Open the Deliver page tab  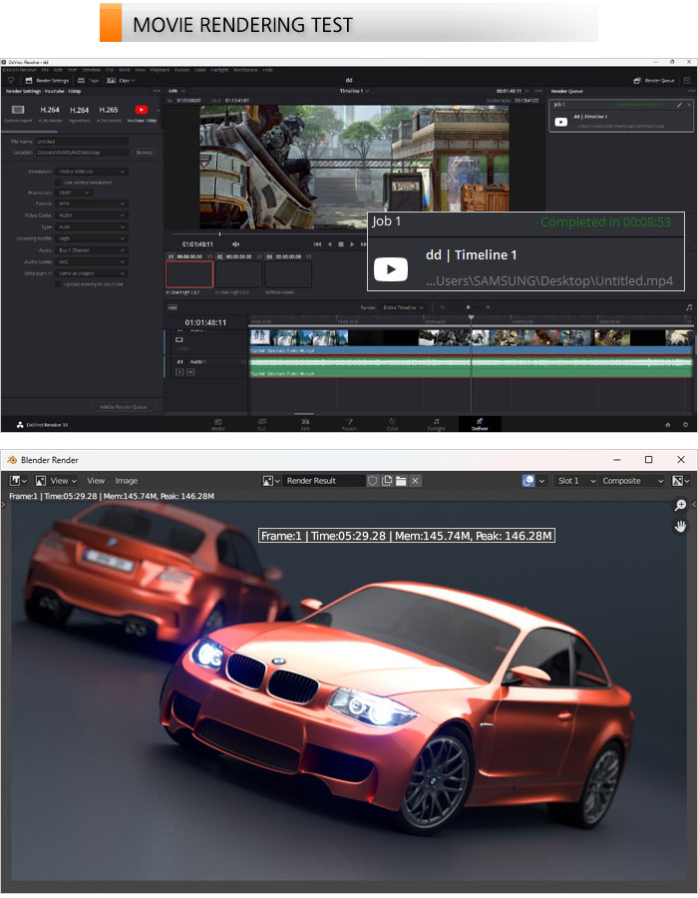(x=480, y=424)
